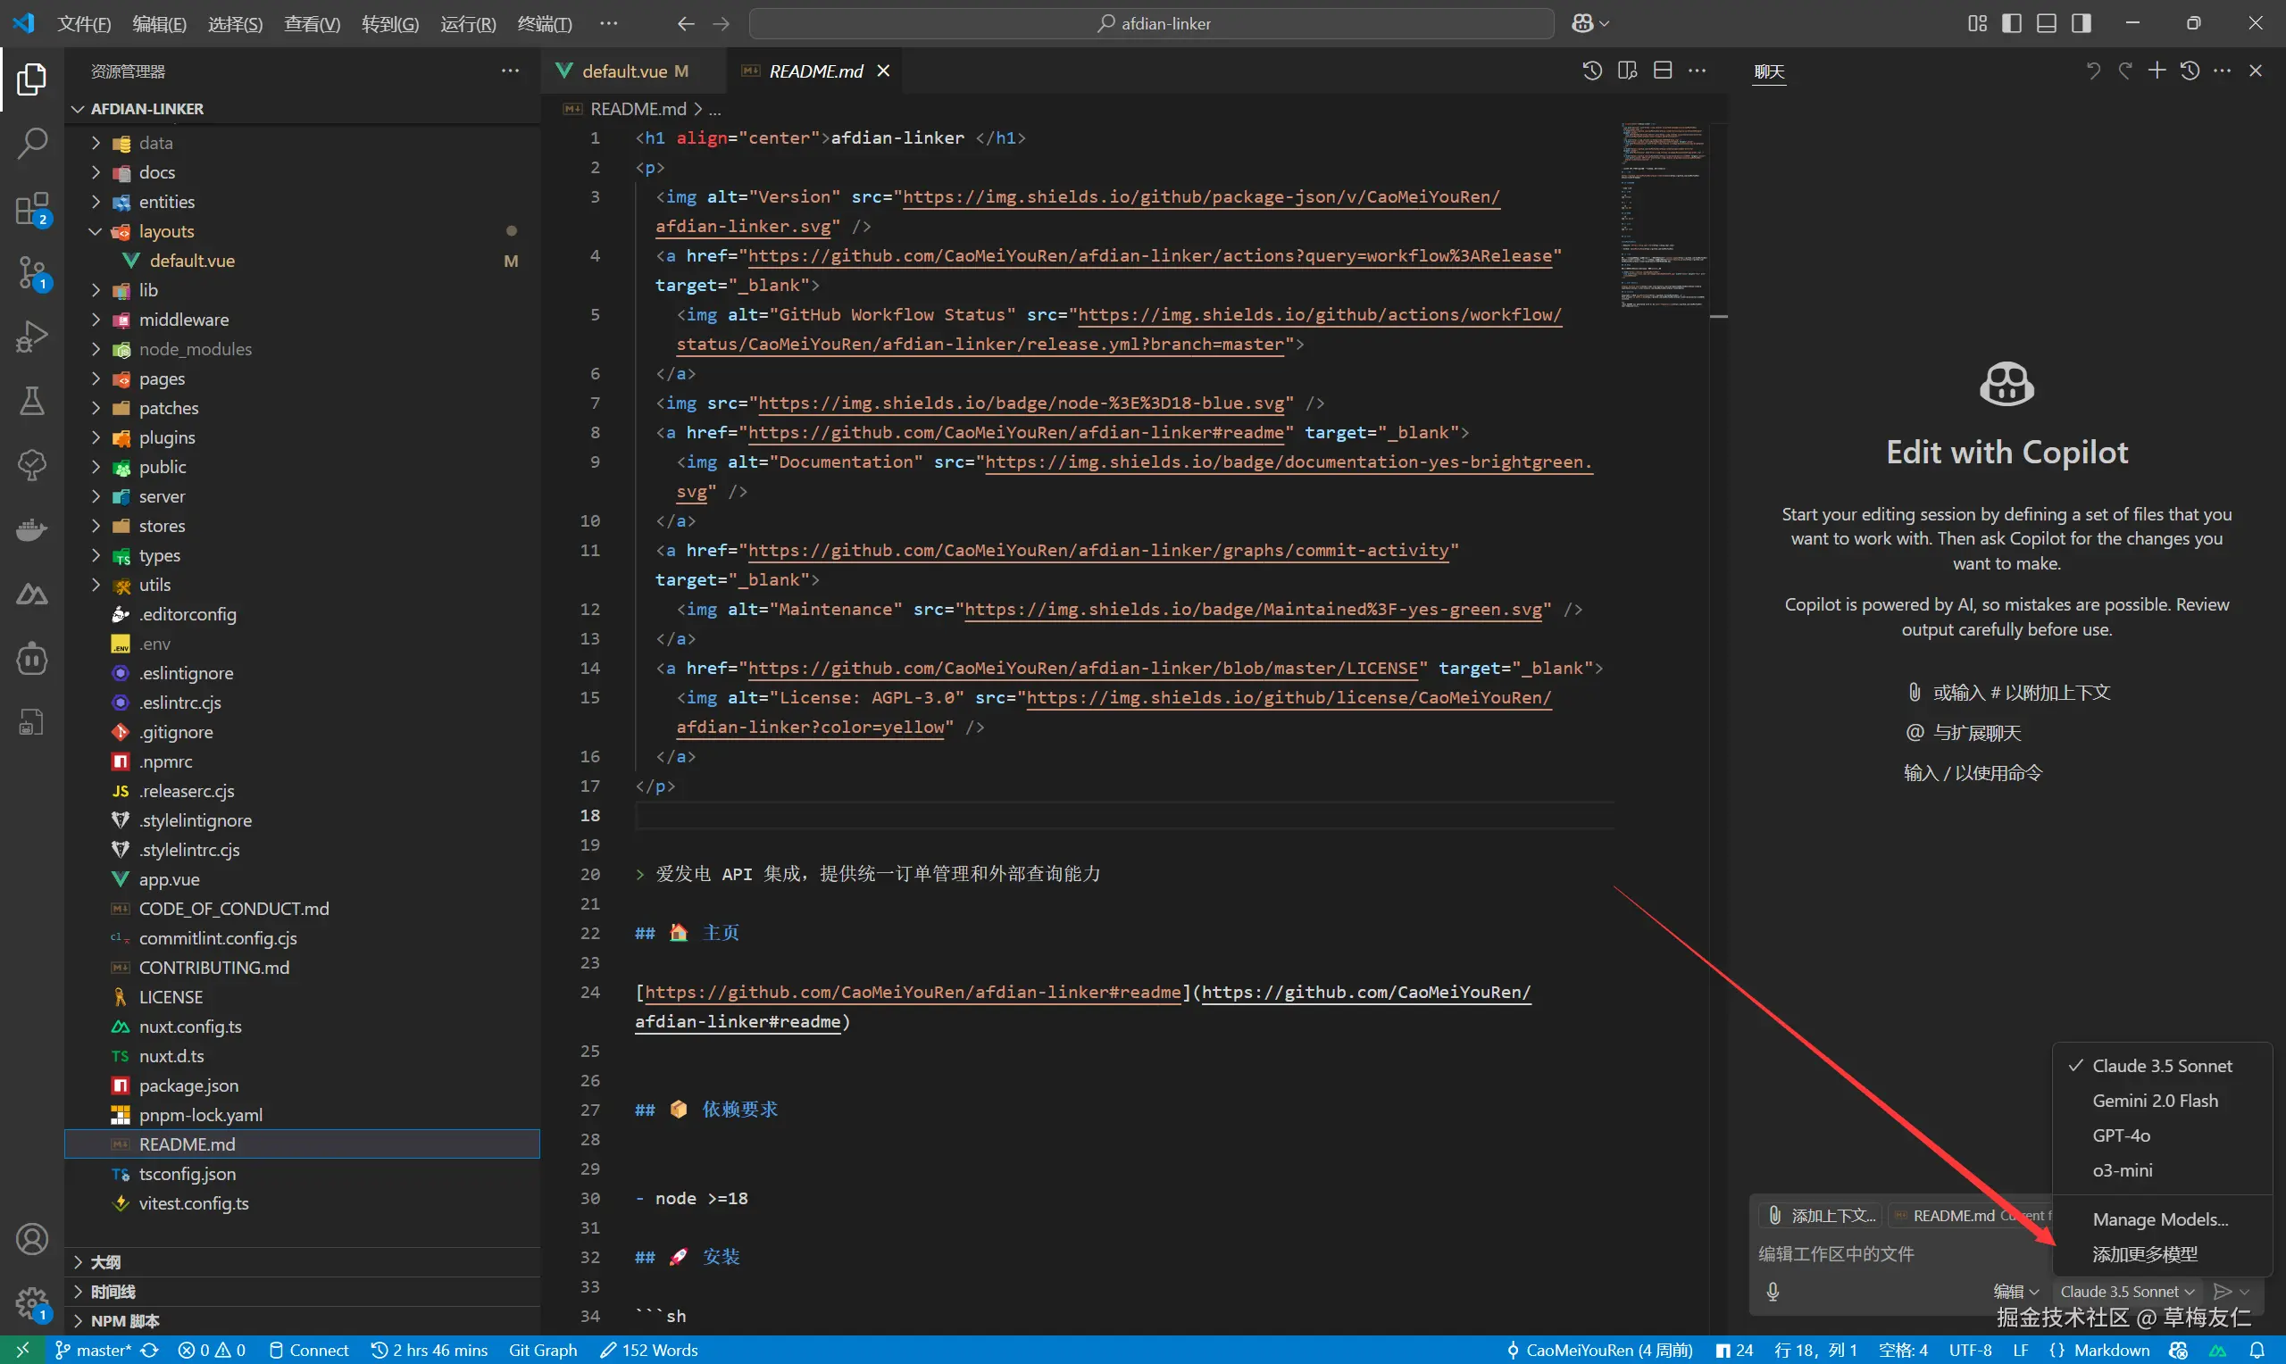Click Manage Models... menu entry
2286x1364 pixels.
(x=2162, y=1219)
